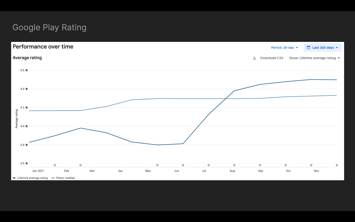Click the Download CSV download icon
355x222 pixels.
(x=255, y=58)
